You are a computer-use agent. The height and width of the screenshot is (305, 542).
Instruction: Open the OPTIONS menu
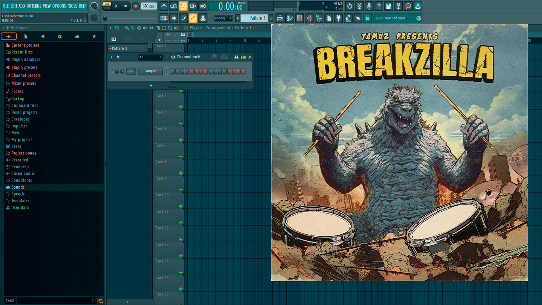(x=59, y=6)
